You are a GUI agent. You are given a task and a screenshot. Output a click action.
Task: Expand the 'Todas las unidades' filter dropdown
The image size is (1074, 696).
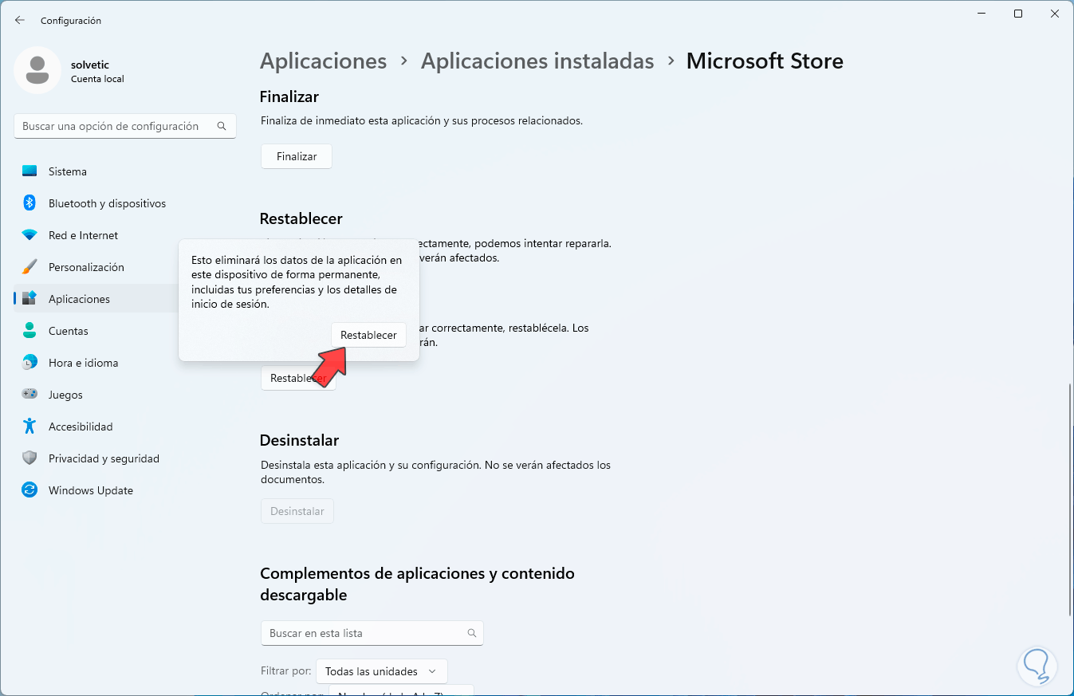(x=382, y=671)
